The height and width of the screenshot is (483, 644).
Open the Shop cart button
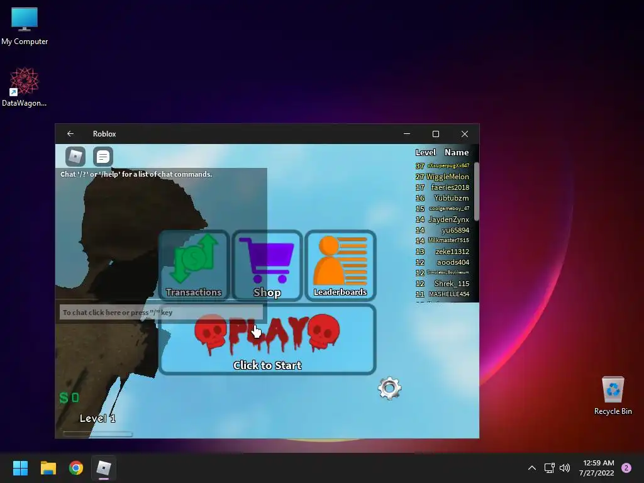267,265
